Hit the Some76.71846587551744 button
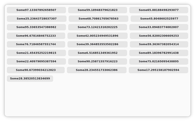 click(36, 44)
